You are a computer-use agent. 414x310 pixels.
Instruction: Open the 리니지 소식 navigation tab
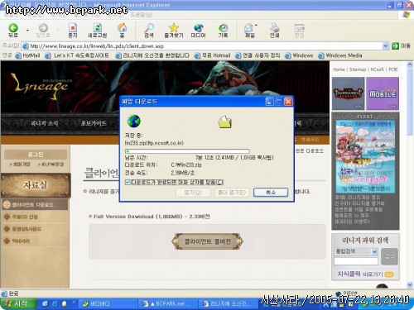(45, 123)
